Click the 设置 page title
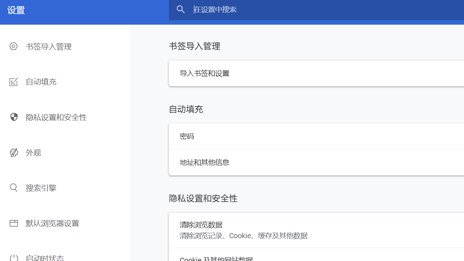This screenshot has height=261, width=464. point(16,10)
